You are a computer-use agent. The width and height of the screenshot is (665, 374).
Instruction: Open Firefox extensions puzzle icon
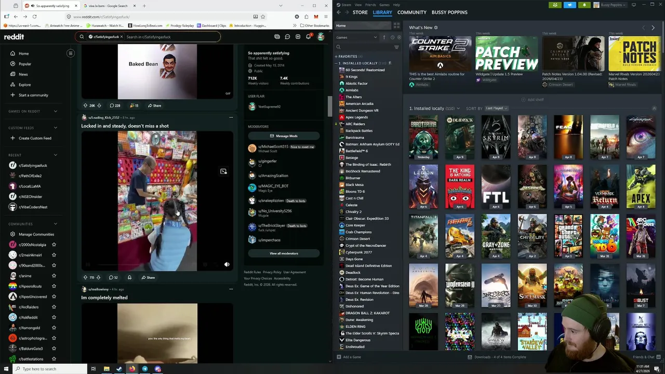point(306,17)
